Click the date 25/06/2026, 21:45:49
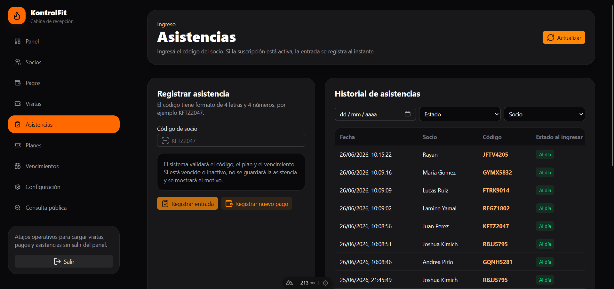 tap(365, 280)
